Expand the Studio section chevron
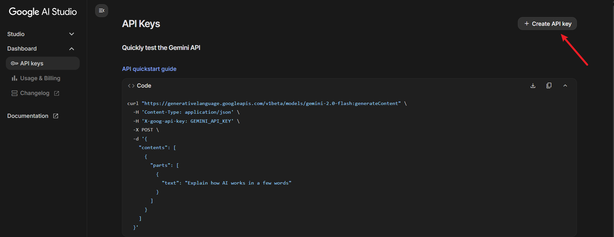Viewport: 614px width, 237px height. point(72,34)
